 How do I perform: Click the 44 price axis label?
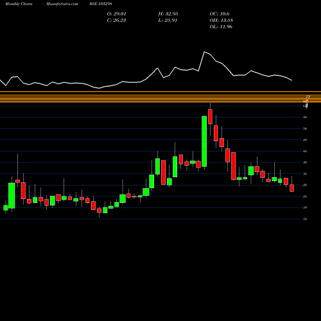pyautogui.click(x=305, y=152)
